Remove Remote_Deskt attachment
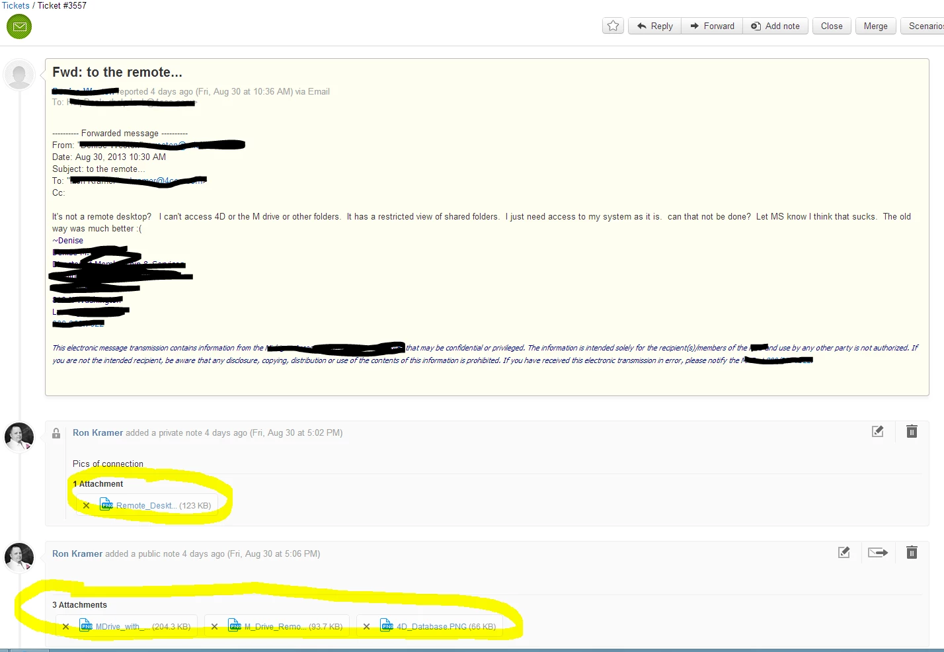944x652 pixels. coord(86,506)
